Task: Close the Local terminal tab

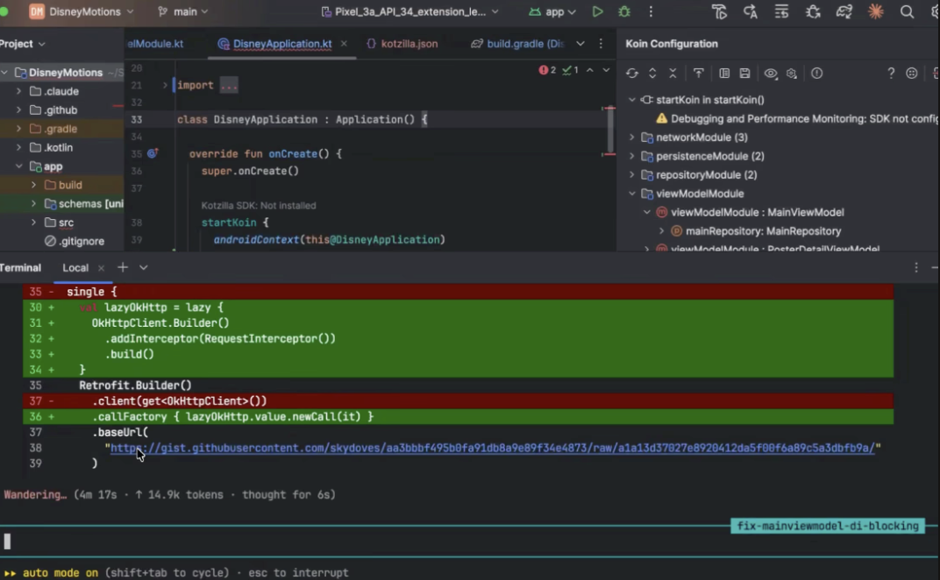Action: pos(101,268)
